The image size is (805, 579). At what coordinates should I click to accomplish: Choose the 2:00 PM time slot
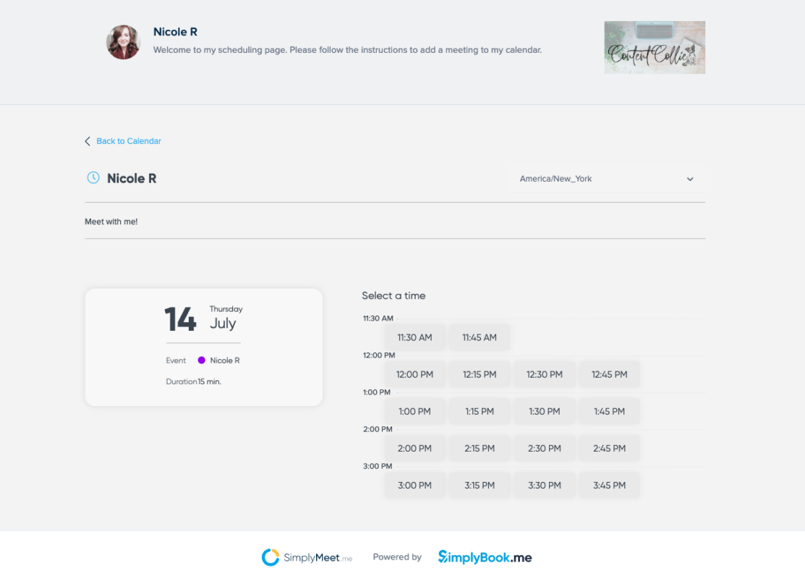click(415, 449)
